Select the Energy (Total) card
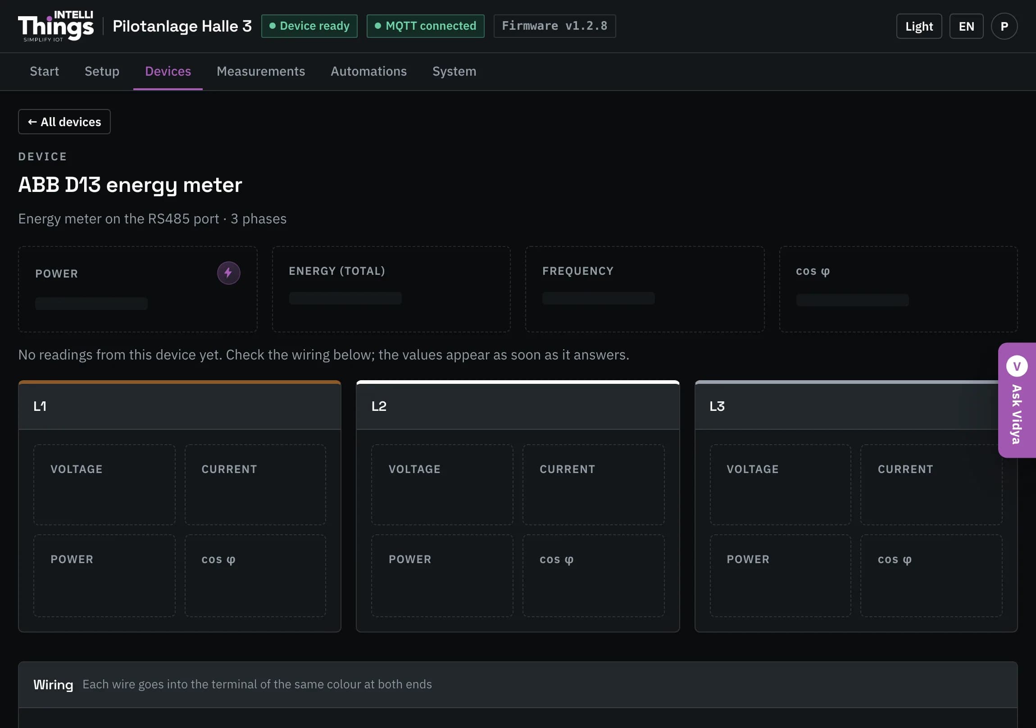 tap(391, 289)
